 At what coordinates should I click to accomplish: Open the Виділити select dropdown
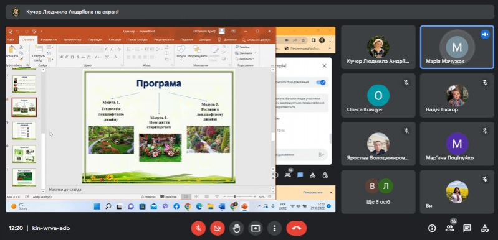pos(245,59)
